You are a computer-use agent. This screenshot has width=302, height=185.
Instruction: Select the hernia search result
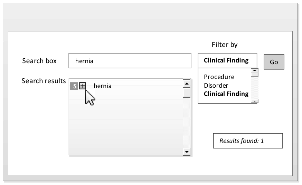tap(103, 86)
